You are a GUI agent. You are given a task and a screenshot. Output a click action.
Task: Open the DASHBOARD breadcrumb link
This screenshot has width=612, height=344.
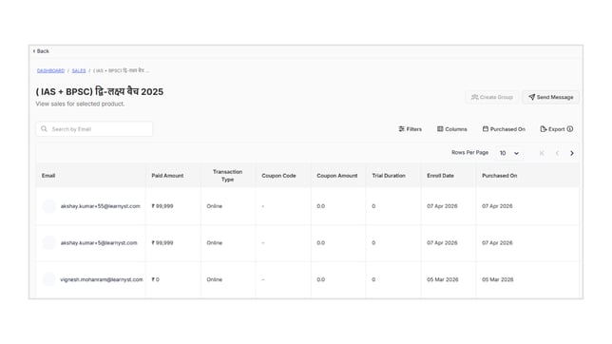click(50, 70)
